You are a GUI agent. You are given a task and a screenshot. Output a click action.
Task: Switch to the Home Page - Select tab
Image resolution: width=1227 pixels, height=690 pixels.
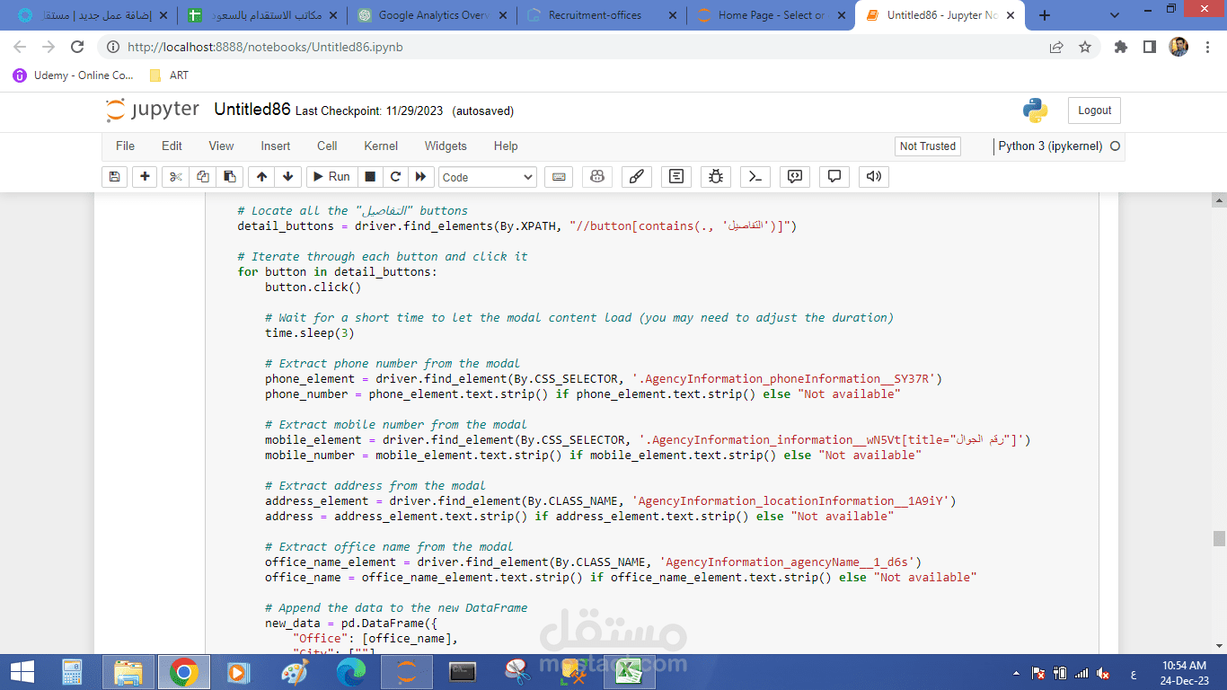[771, 15]
